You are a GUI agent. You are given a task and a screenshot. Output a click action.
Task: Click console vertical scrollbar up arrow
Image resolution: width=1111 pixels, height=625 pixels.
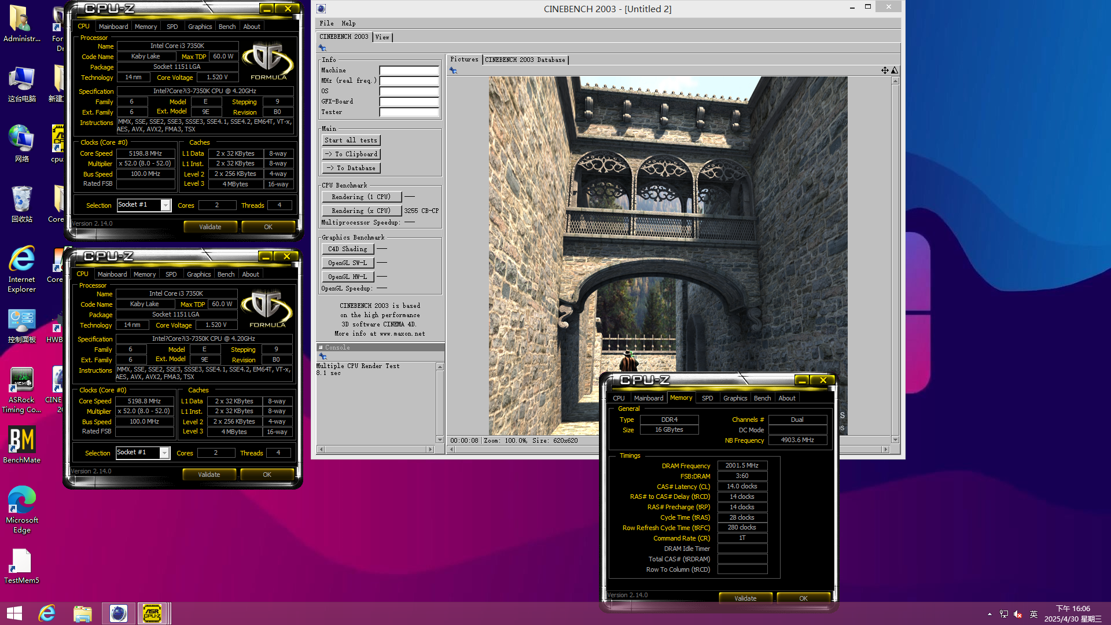[x=440, y=367]
